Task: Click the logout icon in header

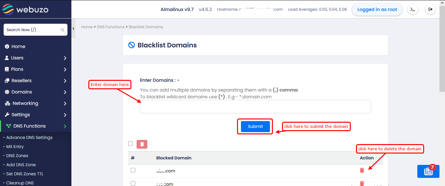Action: coord(430,9)
